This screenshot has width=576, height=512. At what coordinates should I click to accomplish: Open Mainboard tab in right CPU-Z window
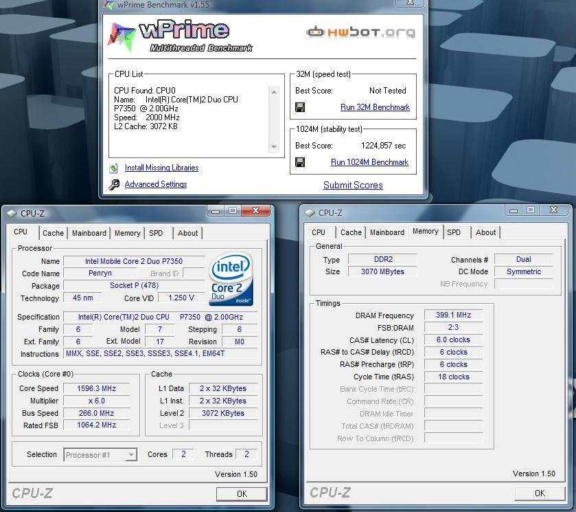(x=387, y=232)
